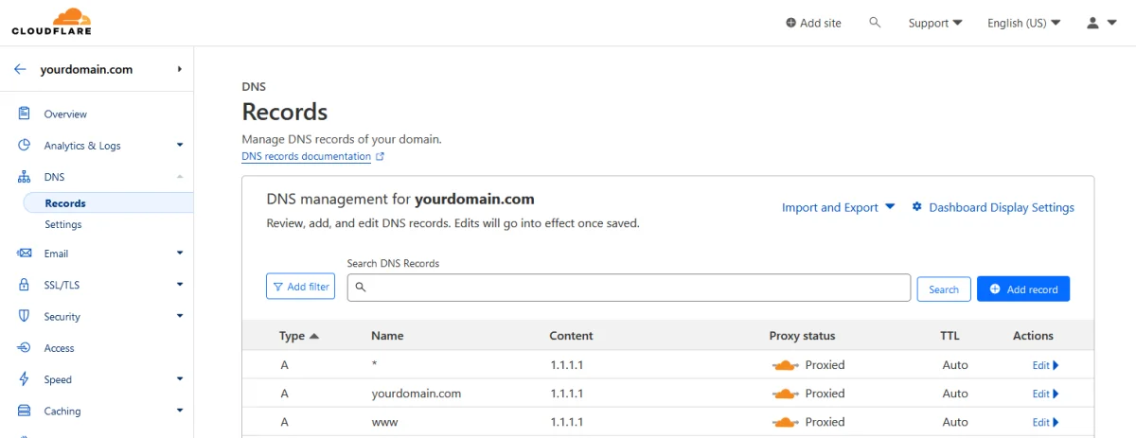Click the name 'yourdomain.com' in records table

416,394
